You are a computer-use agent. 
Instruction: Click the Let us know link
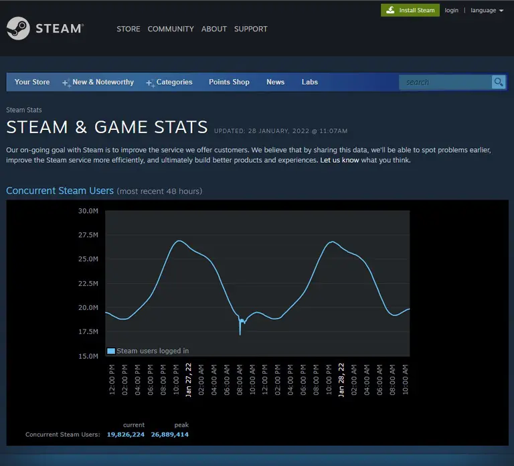pyautogui.click(x=339, y=160)
